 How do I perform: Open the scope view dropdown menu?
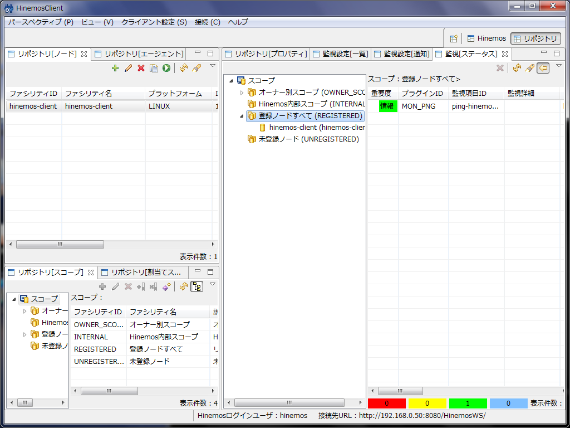point(213,284)
